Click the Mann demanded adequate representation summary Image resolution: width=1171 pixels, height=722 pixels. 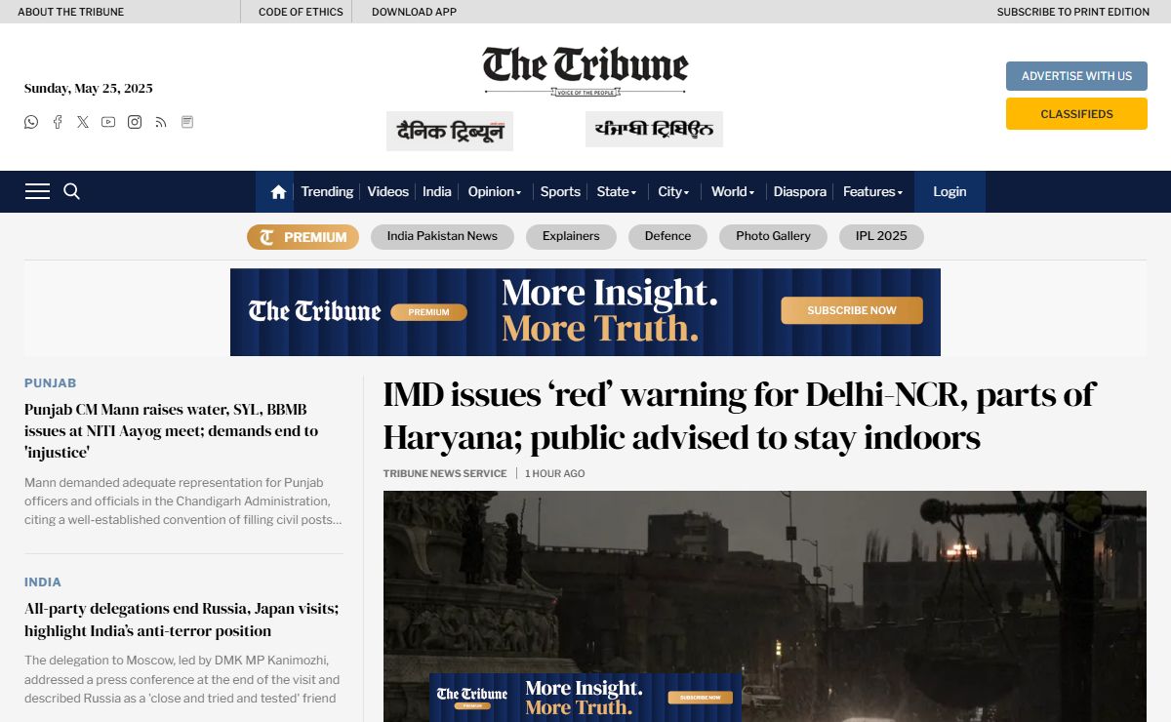coord(183,501)
